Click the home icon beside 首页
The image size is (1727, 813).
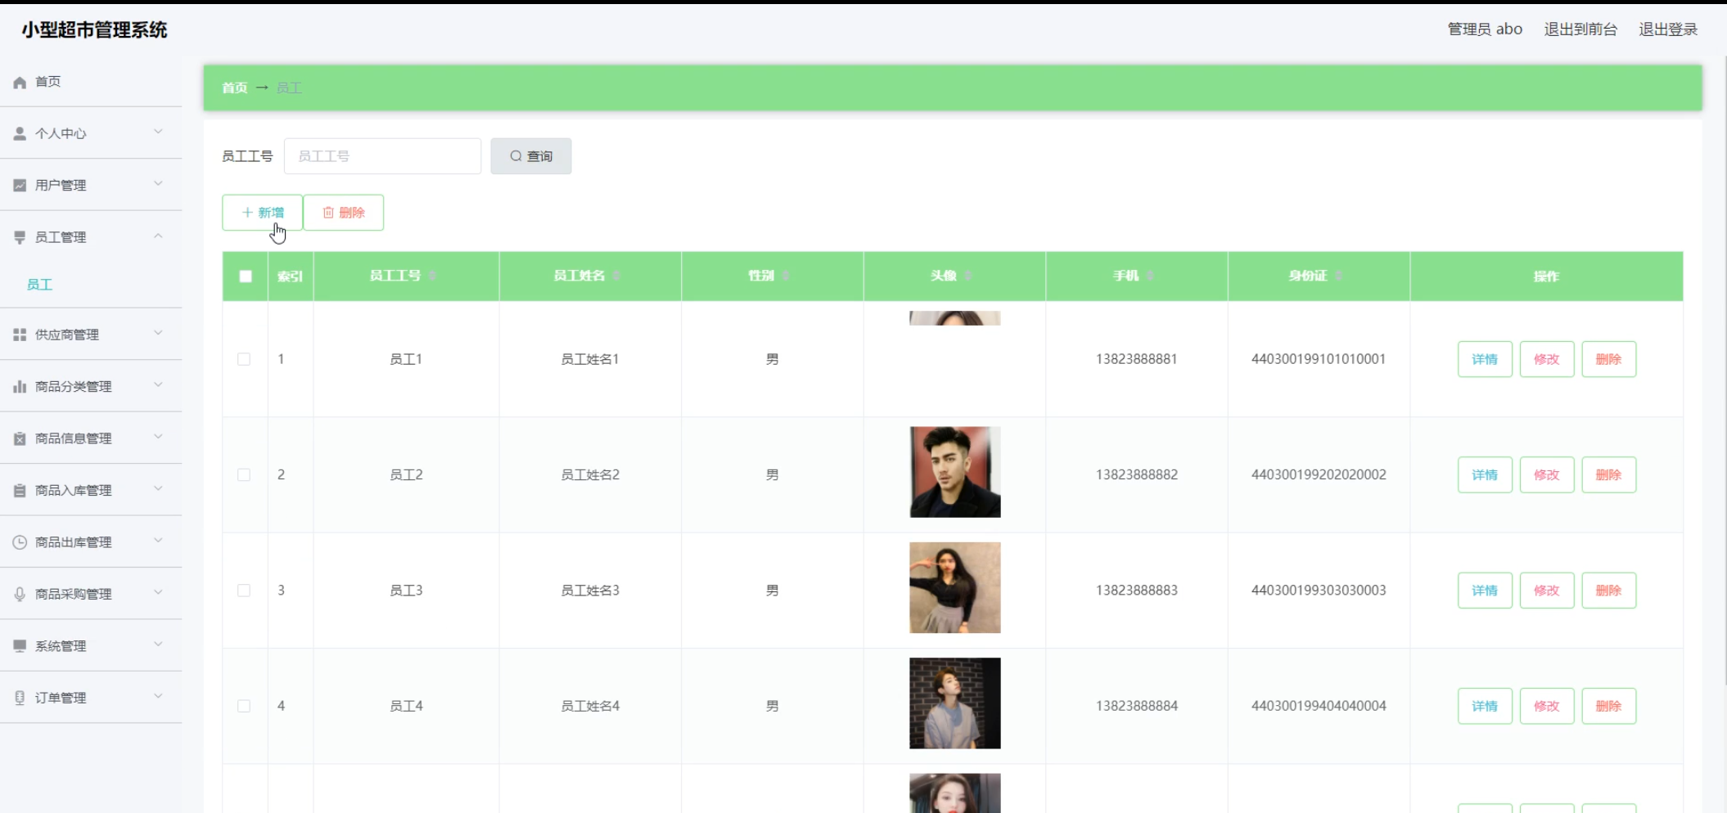pos(20,82)
